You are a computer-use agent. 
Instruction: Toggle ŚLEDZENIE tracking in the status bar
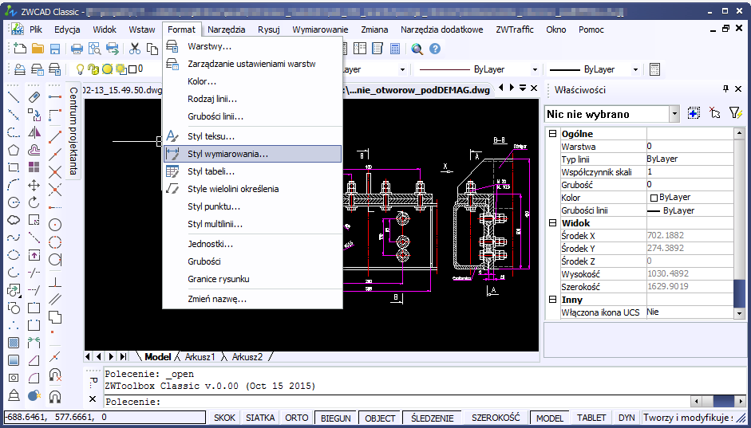(432, 418)
